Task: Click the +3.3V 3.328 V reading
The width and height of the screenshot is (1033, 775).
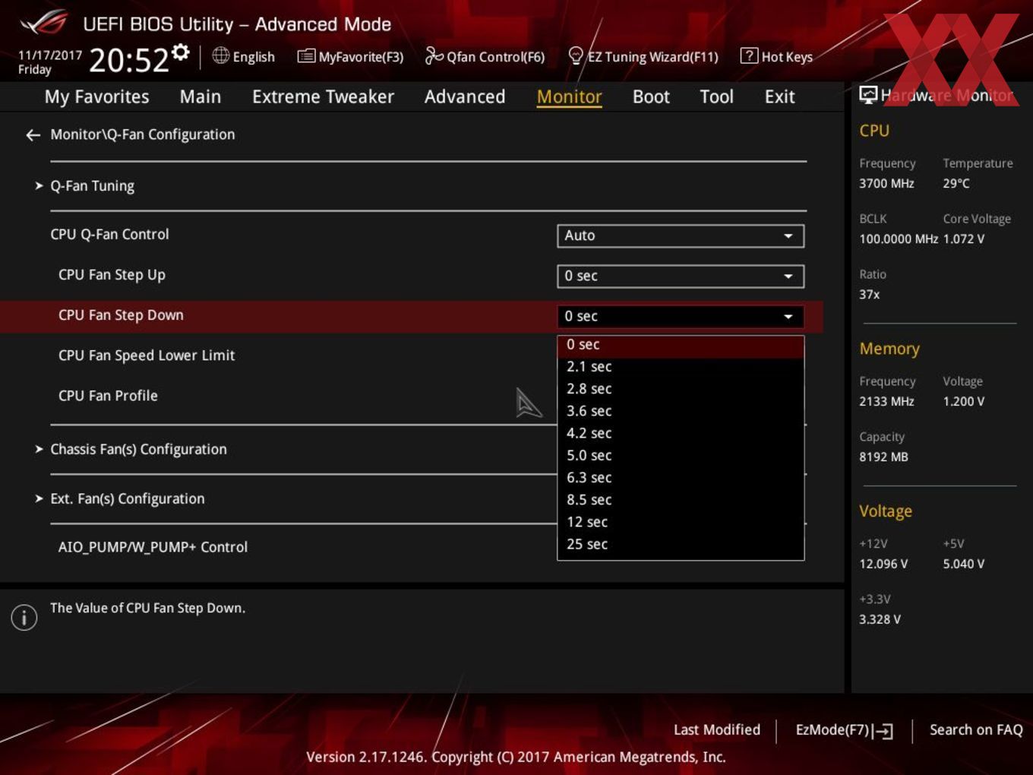Action: pos(880,620)
